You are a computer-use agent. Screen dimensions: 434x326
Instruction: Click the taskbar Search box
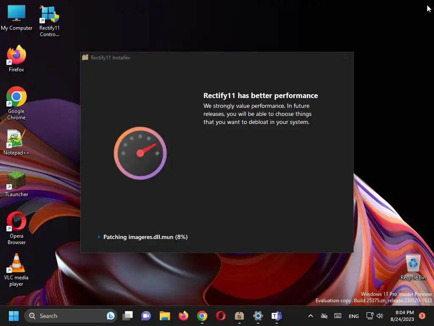(71, 316)
